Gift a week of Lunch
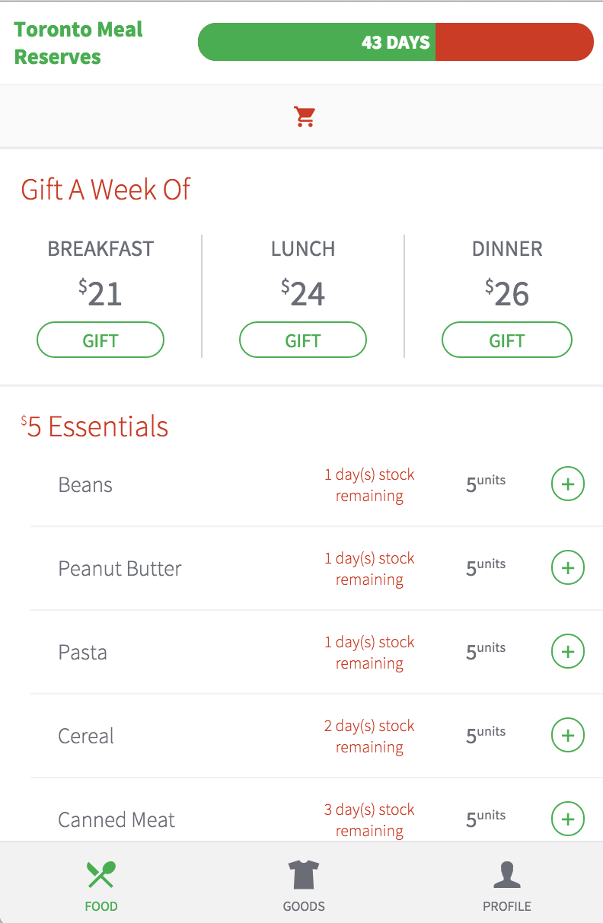Screen dimensions: 603x923 coord(303,340)
